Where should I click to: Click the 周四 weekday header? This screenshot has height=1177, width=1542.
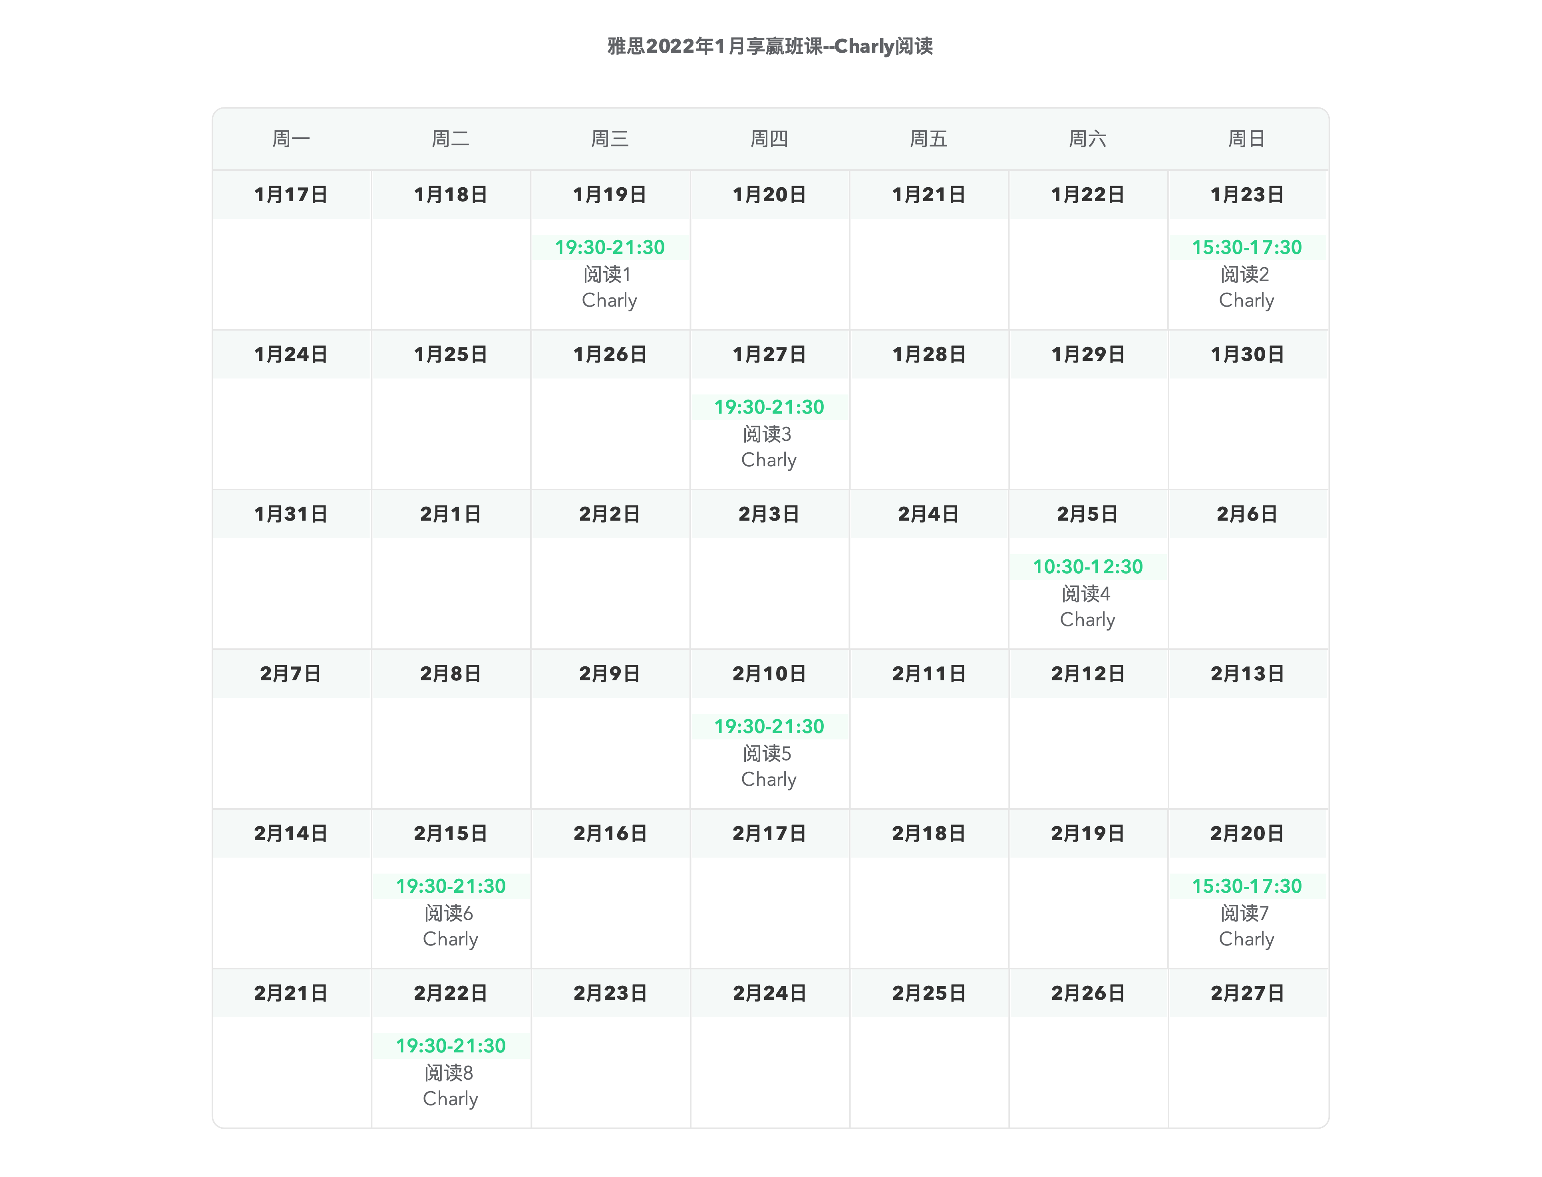pos(769,139)
